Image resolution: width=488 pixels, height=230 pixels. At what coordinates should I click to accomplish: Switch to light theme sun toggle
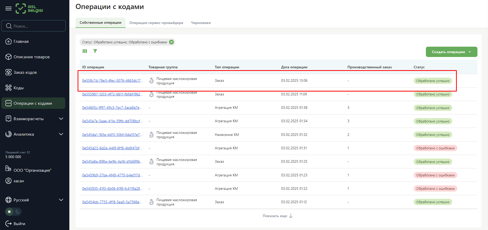coord(10,212)
